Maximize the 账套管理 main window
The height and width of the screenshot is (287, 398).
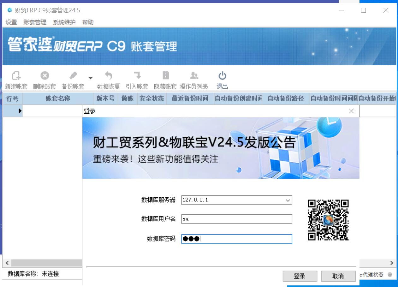tap(363, 10)
